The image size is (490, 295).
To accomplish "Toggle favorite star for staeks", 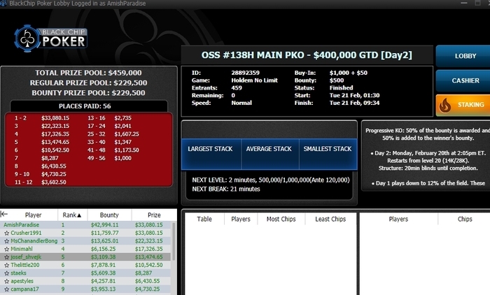I will (6, 273).
